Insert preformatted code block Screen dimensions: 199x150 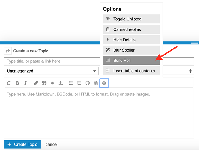coord(52,83)
